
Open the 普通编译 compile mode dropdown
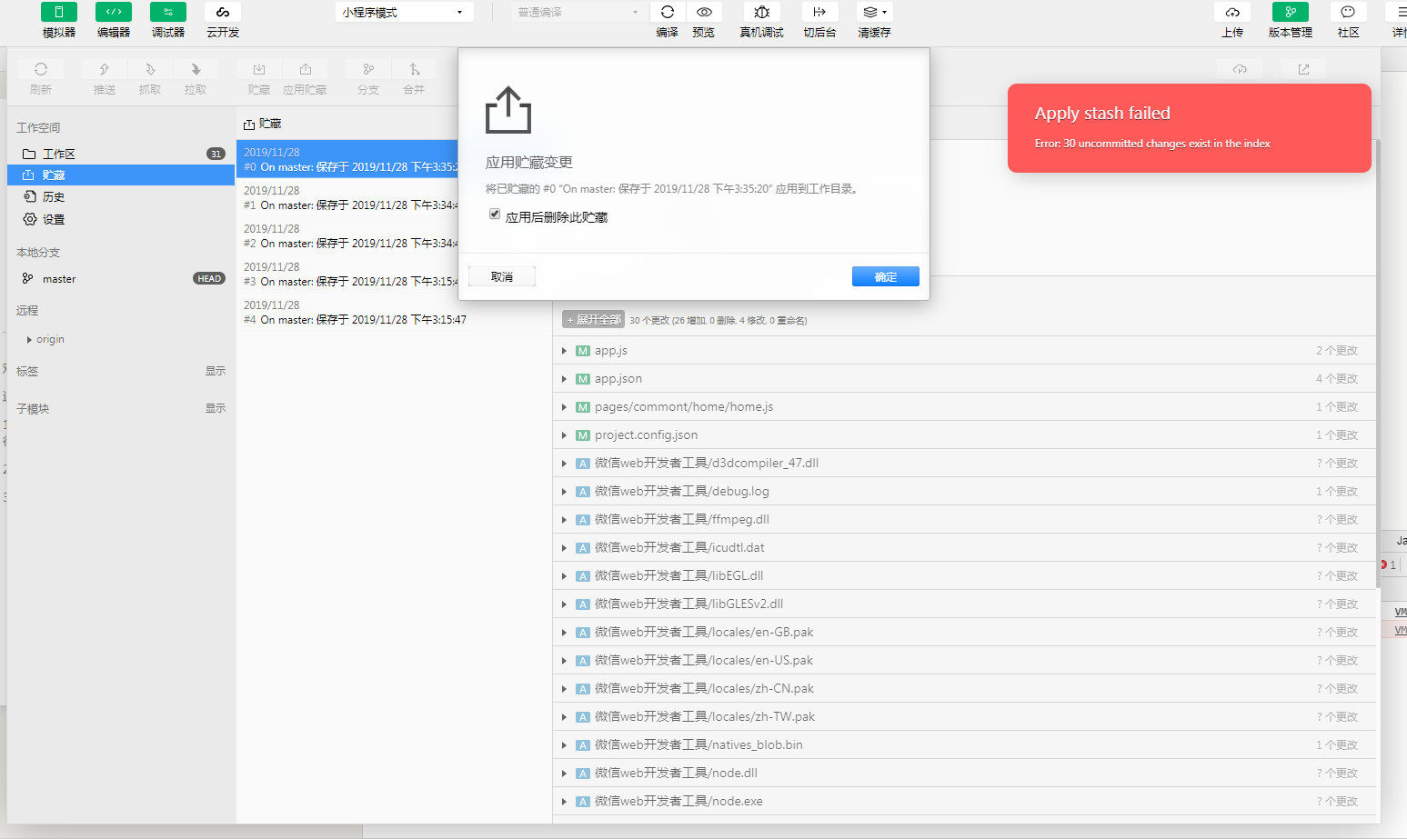click(579, 12)
